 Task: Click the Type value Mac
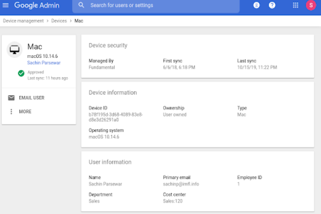coord(241,115)
